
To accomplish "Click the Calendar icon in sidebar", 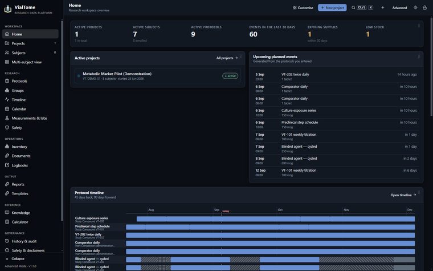I will [7, 109].
